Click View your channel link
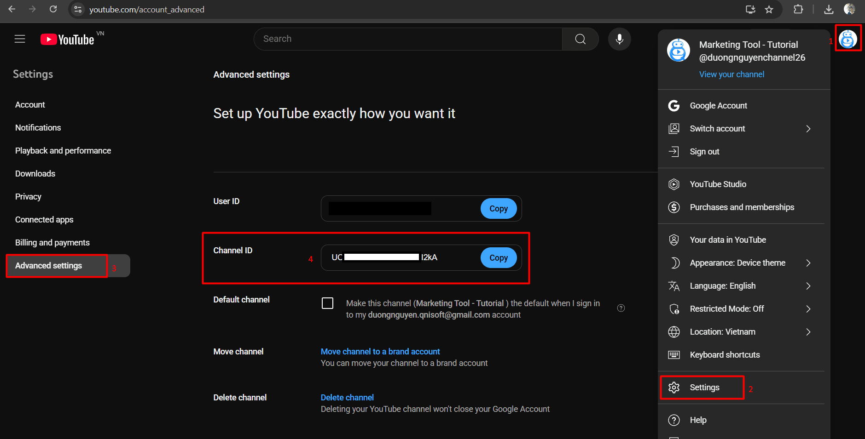 click(731, 74)
